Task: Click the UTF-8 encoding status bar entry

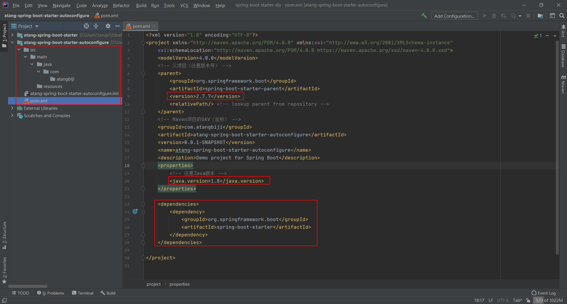Action: click(x=503, y=300)
